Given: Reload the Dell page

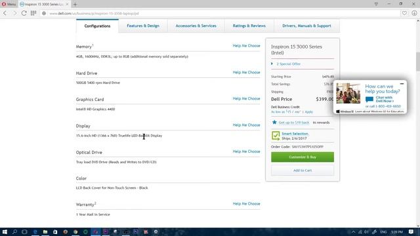Looking at the screenshot, I should [x=24, y=13].
